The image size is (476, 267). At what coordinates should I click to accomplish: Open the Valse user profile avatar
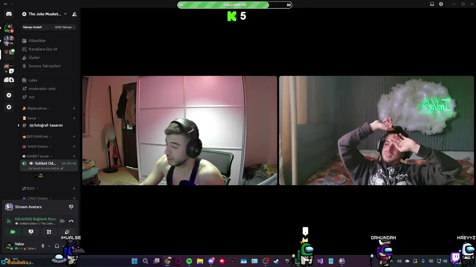pos(9,246)
